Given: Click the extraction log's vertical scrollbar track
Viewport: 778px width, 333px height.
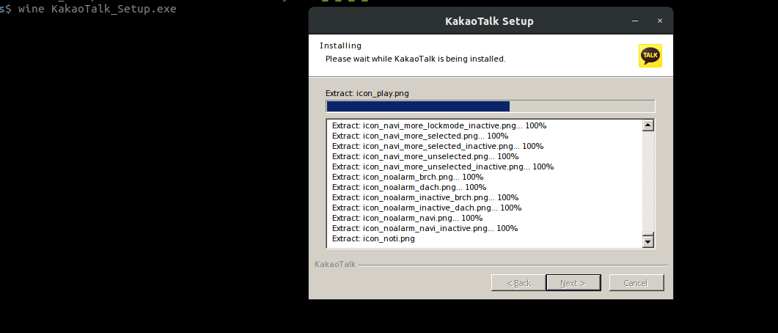Looking at the screenshot, I should click(647, 183).
